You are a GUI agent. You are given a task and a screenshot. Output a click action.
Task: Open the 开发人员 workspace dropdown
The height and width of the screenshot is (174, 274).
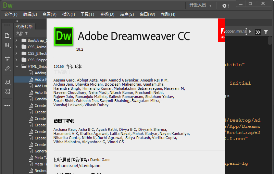pyautogui.click(x=200, y=5)
